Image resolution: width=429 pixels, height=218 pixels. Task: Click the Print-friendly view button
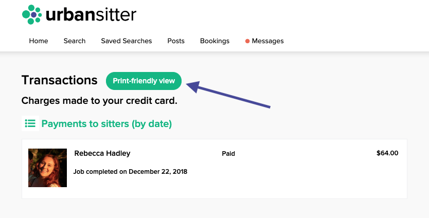pyautogui.click(x=144, y=81)
